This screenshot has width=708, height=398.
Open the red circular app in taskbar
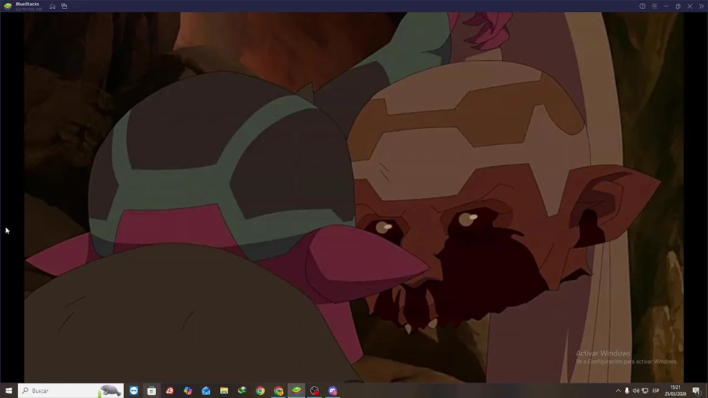170,391
